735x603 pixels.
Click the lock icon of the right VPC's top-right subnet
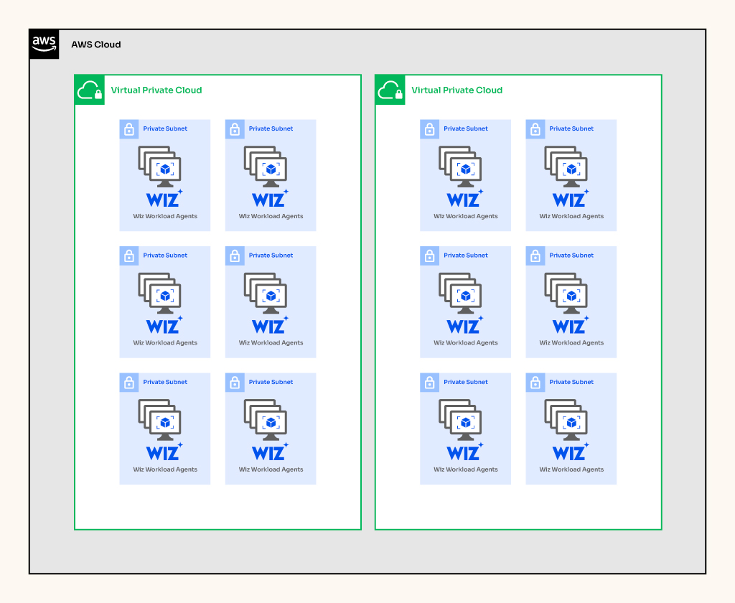[x=535, y=129]
